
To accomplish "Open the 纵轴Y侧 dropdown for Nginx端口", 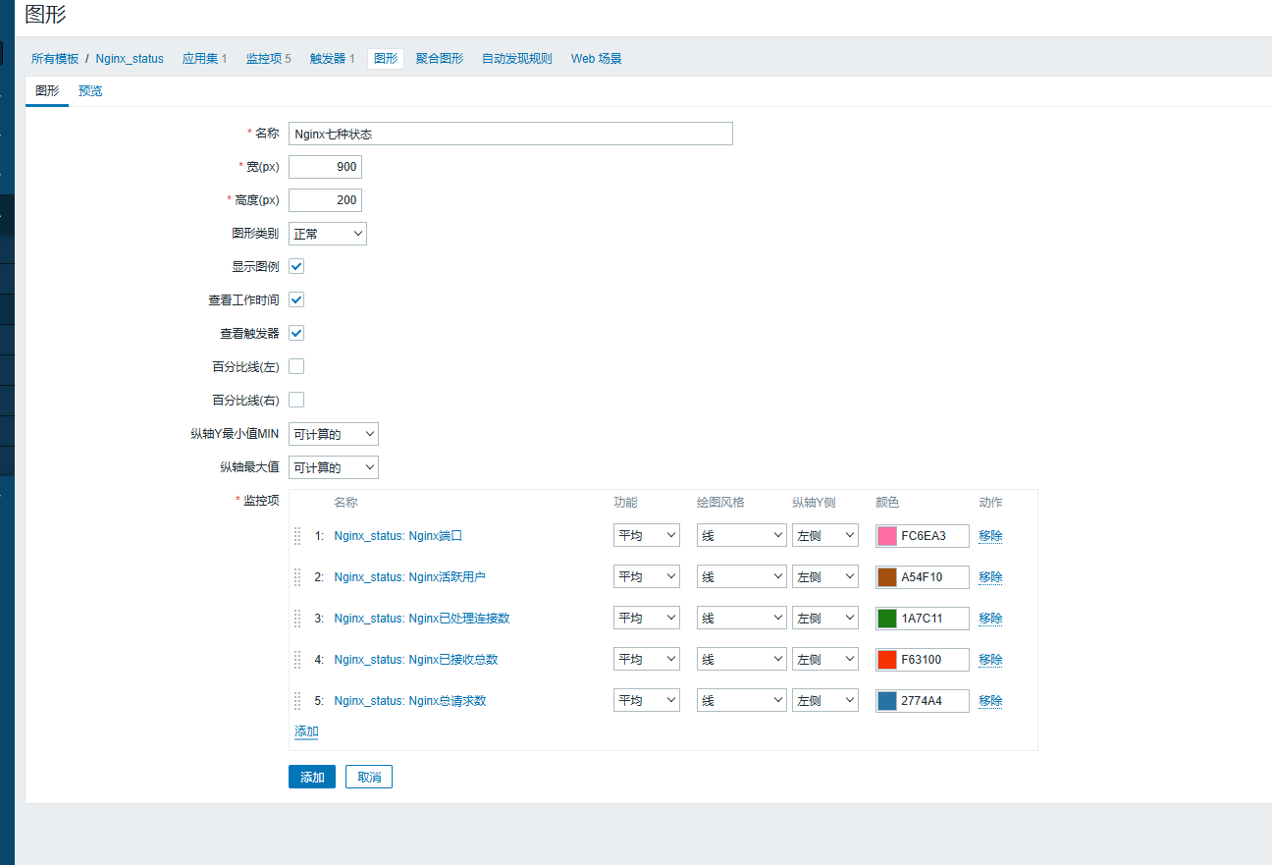I will point(825,536).
